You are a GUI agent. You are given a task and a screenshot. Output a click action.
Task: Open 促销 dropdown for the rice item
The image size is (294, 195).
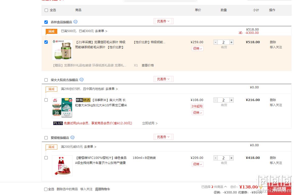coord(197,113)
